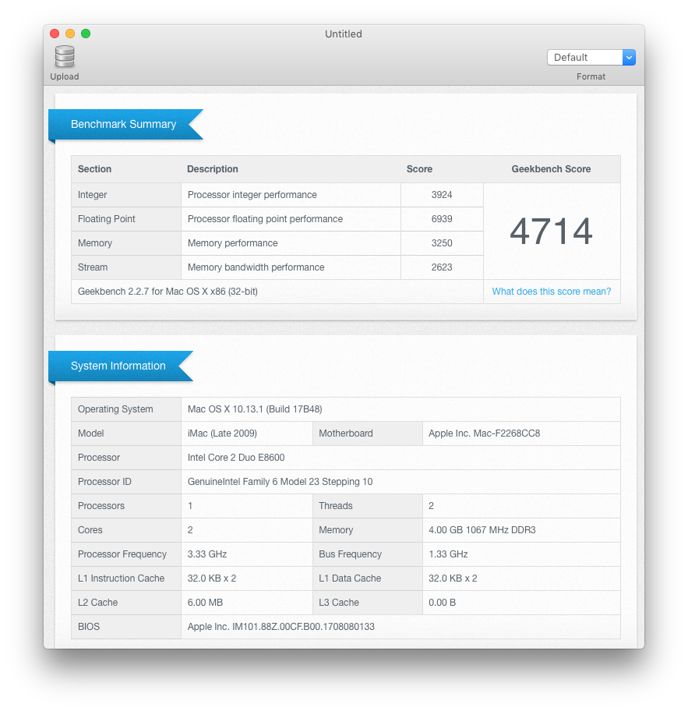The image size is (688, 711).
Task: Click 'Mac OS X 10.13.1 (Build 17B48)' value
Action: tap(255, 409)
